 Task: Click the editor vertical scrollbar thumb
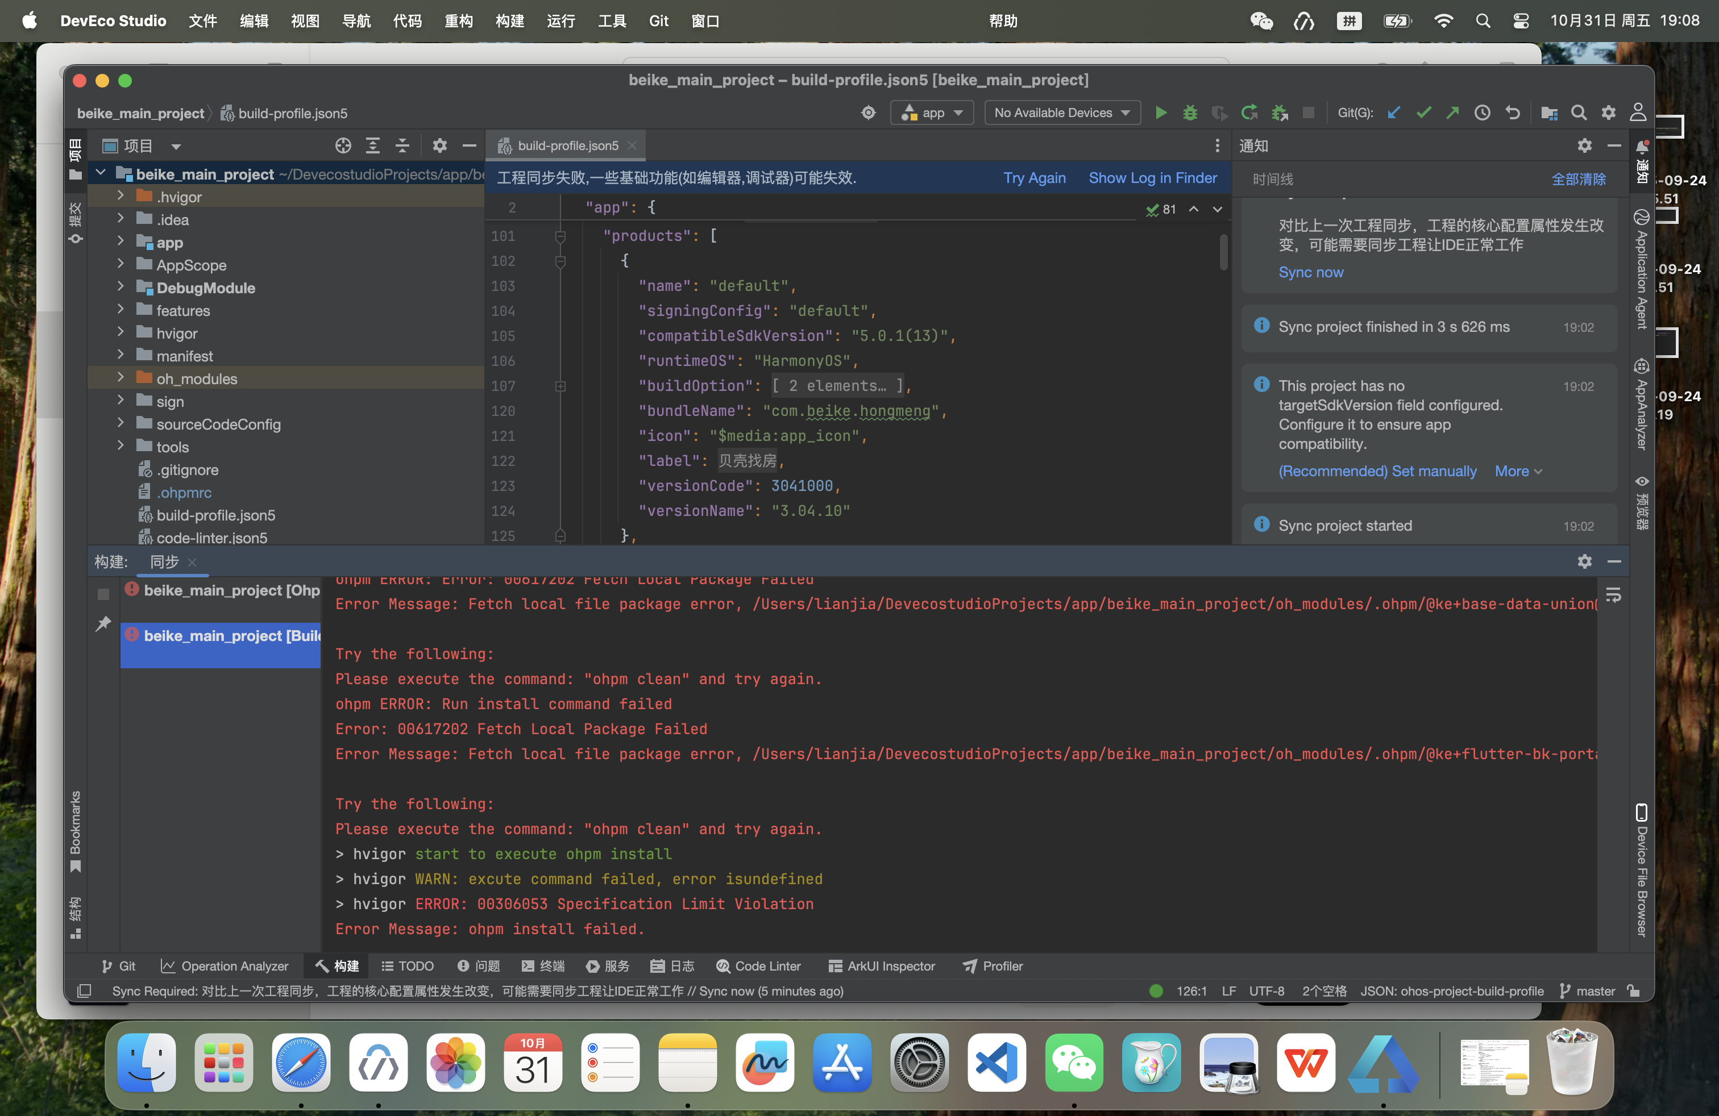point(1223,253)
